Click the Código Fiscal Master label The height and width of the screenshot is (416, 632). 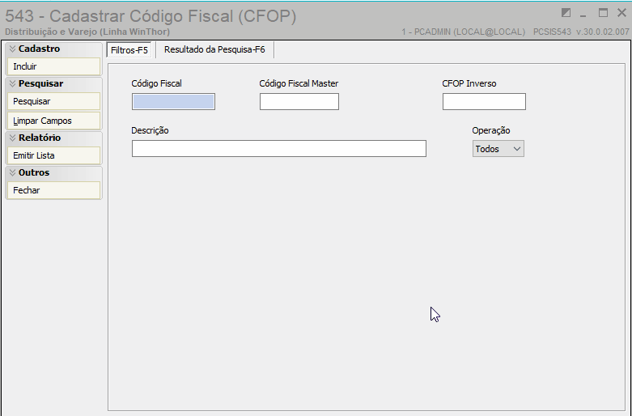pyautogui.click(x=299, y=83)
